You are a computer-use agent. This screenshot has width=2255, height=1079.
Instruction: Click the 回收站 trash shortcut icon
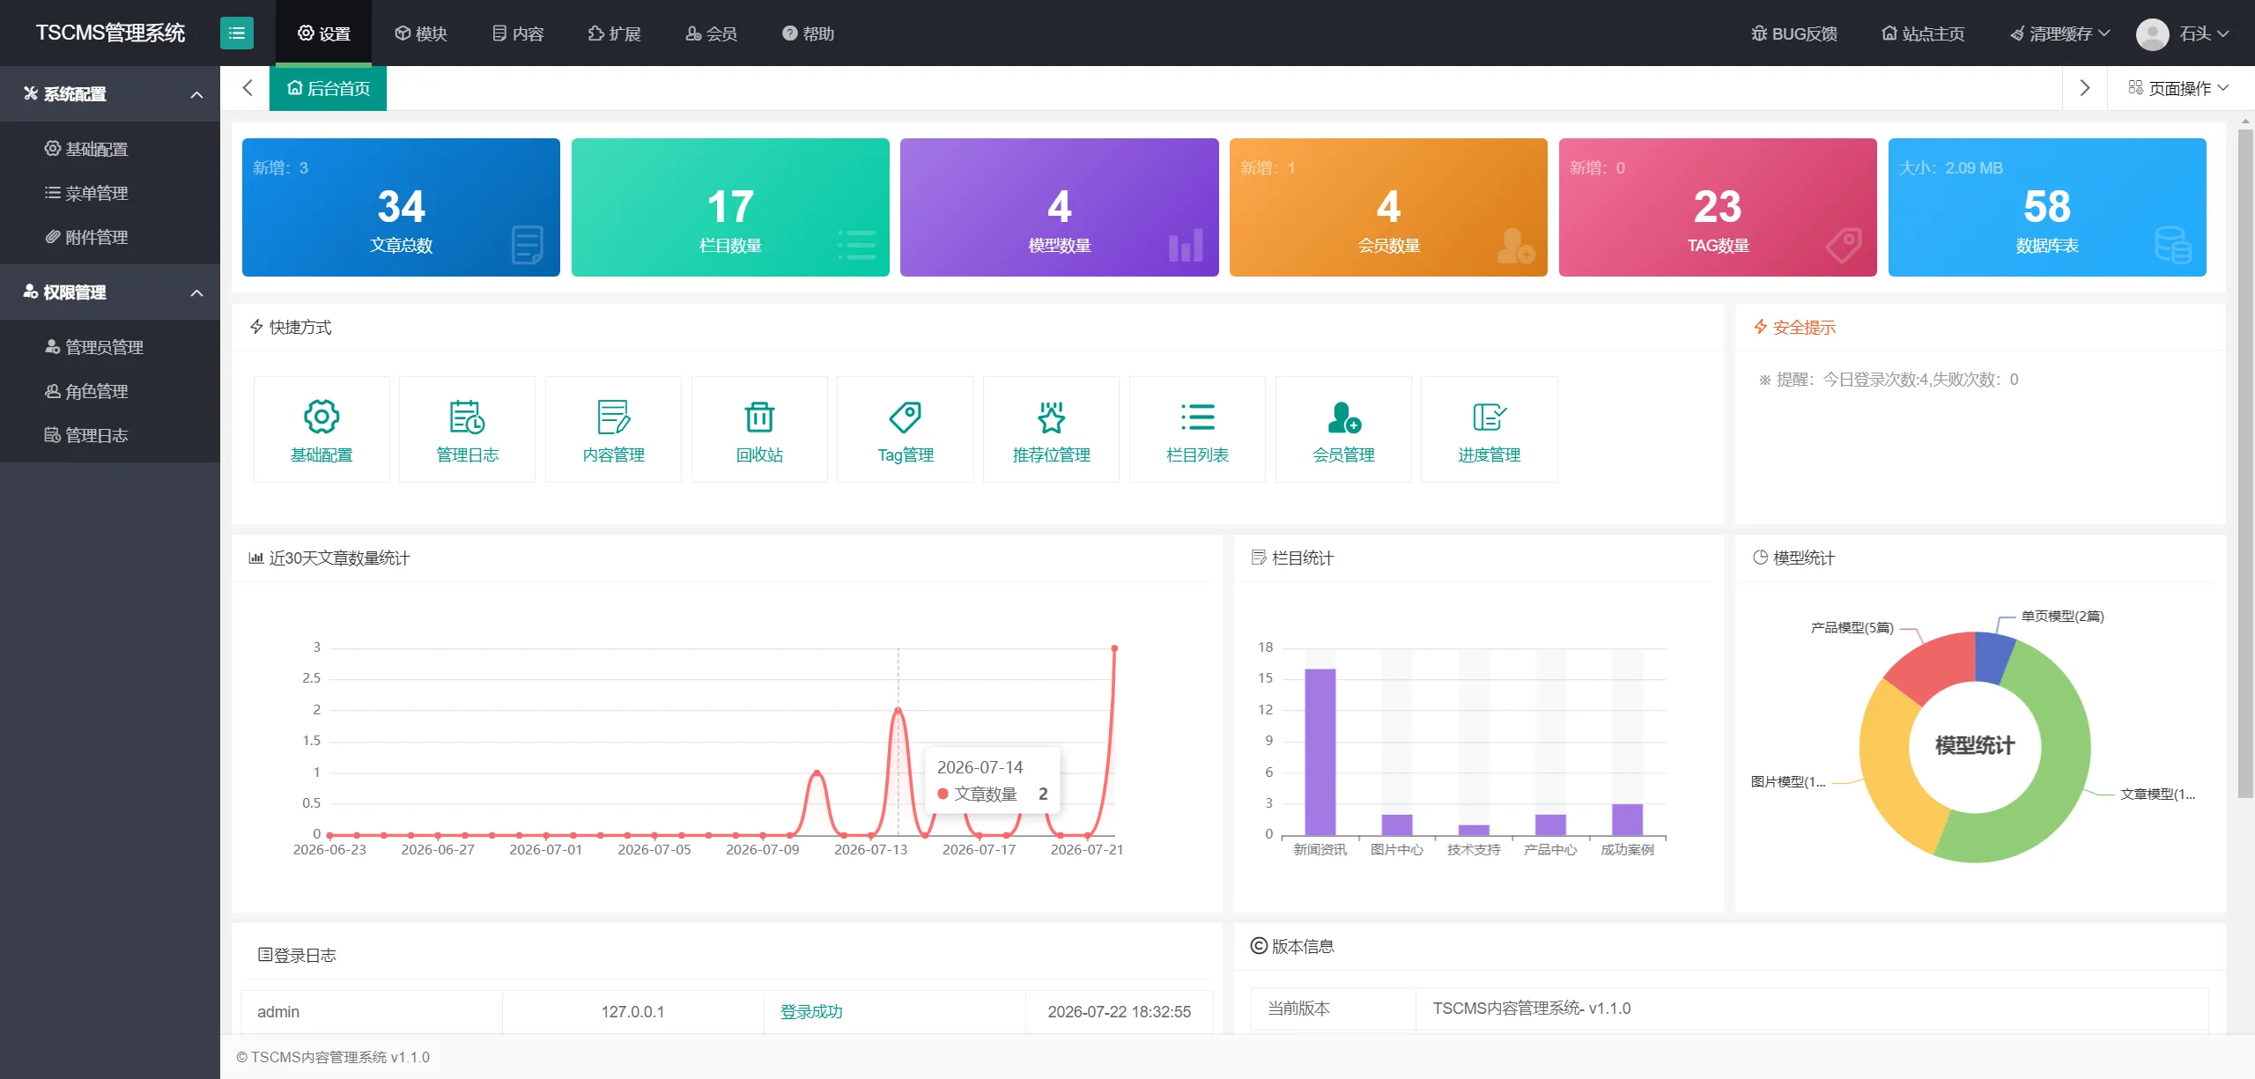click(x=759, y=417)
